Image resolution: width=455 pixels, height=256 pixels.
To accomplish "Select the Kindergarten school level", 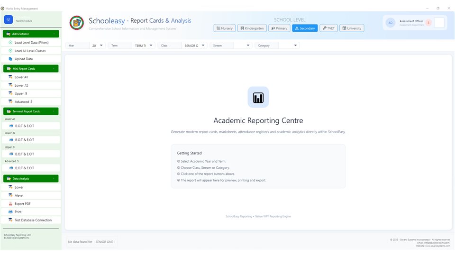I will coord(252,28).
